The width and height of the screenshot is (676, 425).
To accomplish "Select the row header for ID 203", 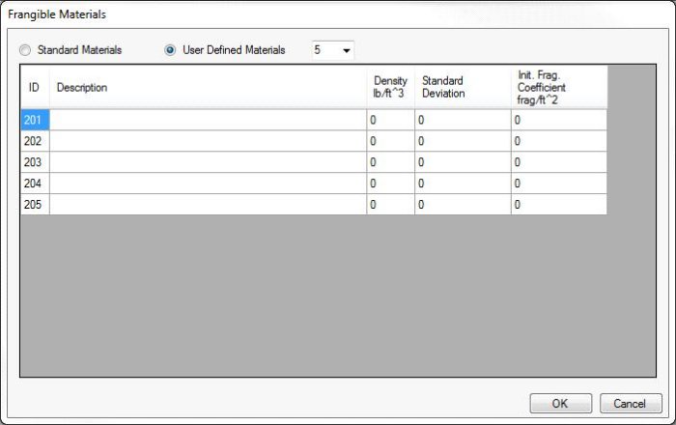I will [34, 162].
